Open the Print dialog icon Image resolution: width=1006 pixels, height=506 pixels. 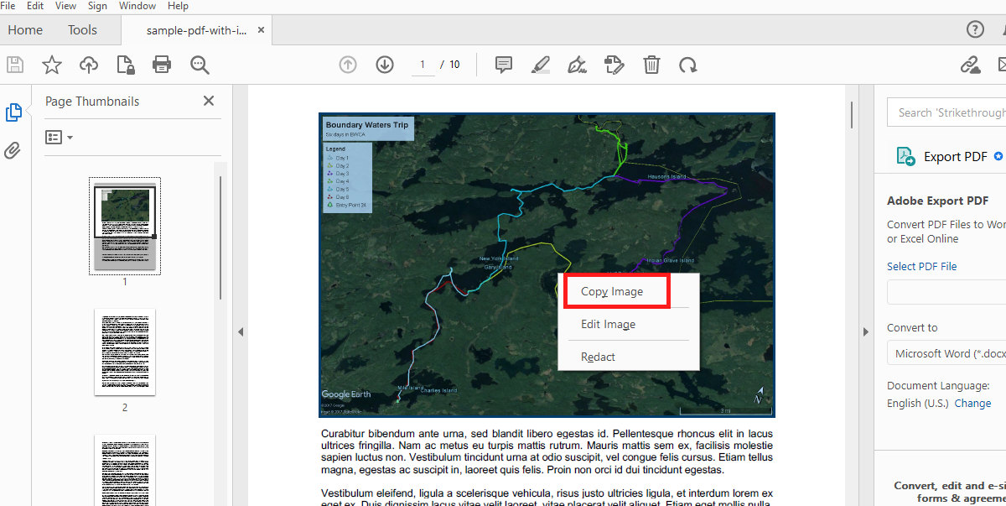coord(162,65)
